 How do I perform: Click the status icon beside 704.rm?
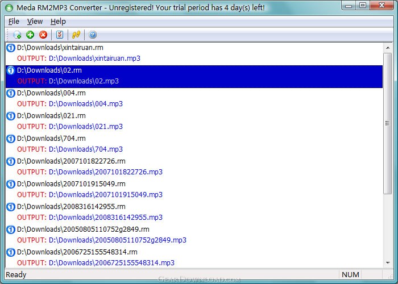click(11, 139)
